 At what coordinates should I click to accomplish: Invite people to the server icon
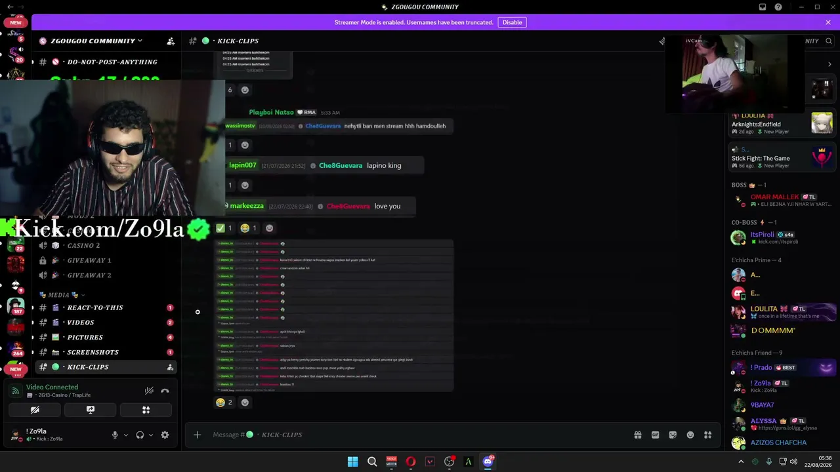tap(171, 41)
